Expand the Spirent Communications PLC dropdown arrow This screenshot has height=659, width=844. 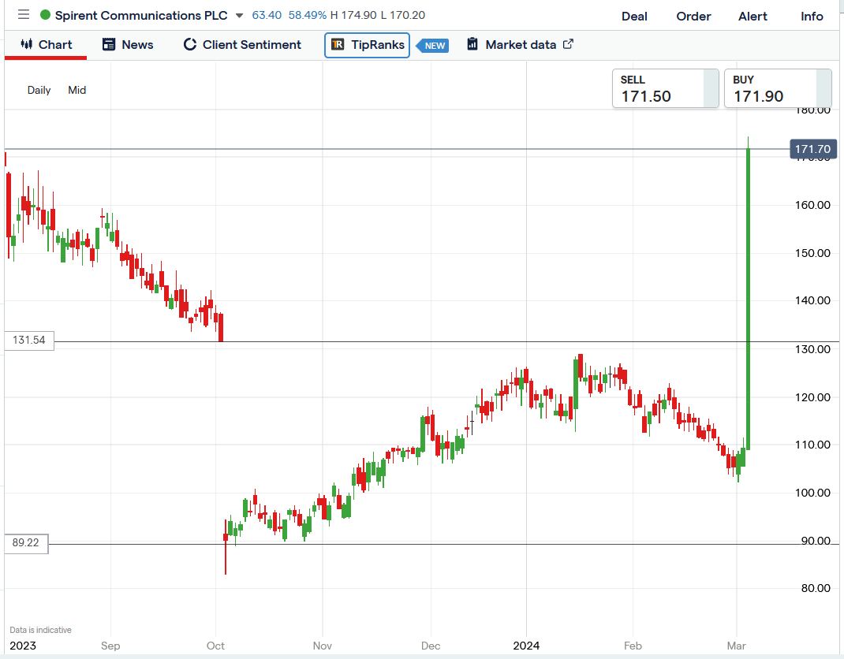(x=240, y=16)
